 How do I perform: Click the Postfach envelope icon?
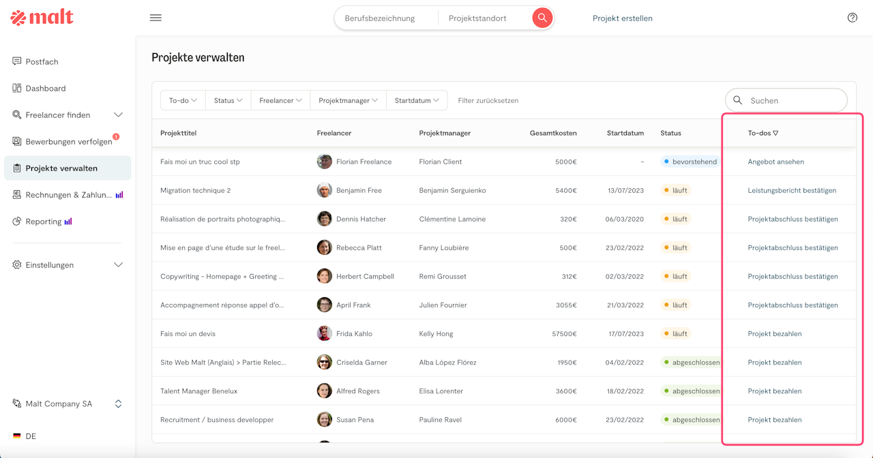17,61
